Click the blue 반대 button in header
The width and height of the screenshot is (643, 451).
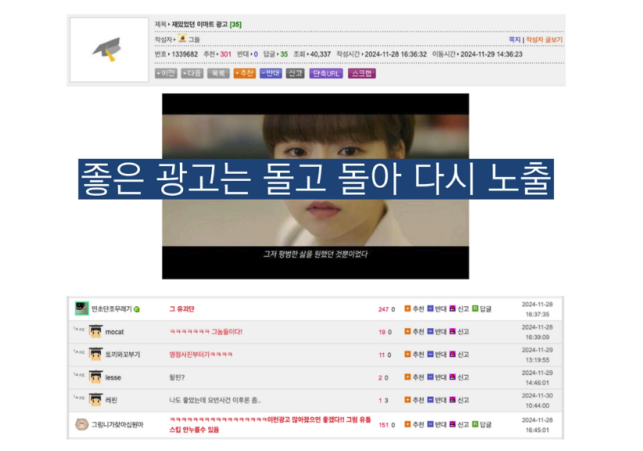click(271, 74)
